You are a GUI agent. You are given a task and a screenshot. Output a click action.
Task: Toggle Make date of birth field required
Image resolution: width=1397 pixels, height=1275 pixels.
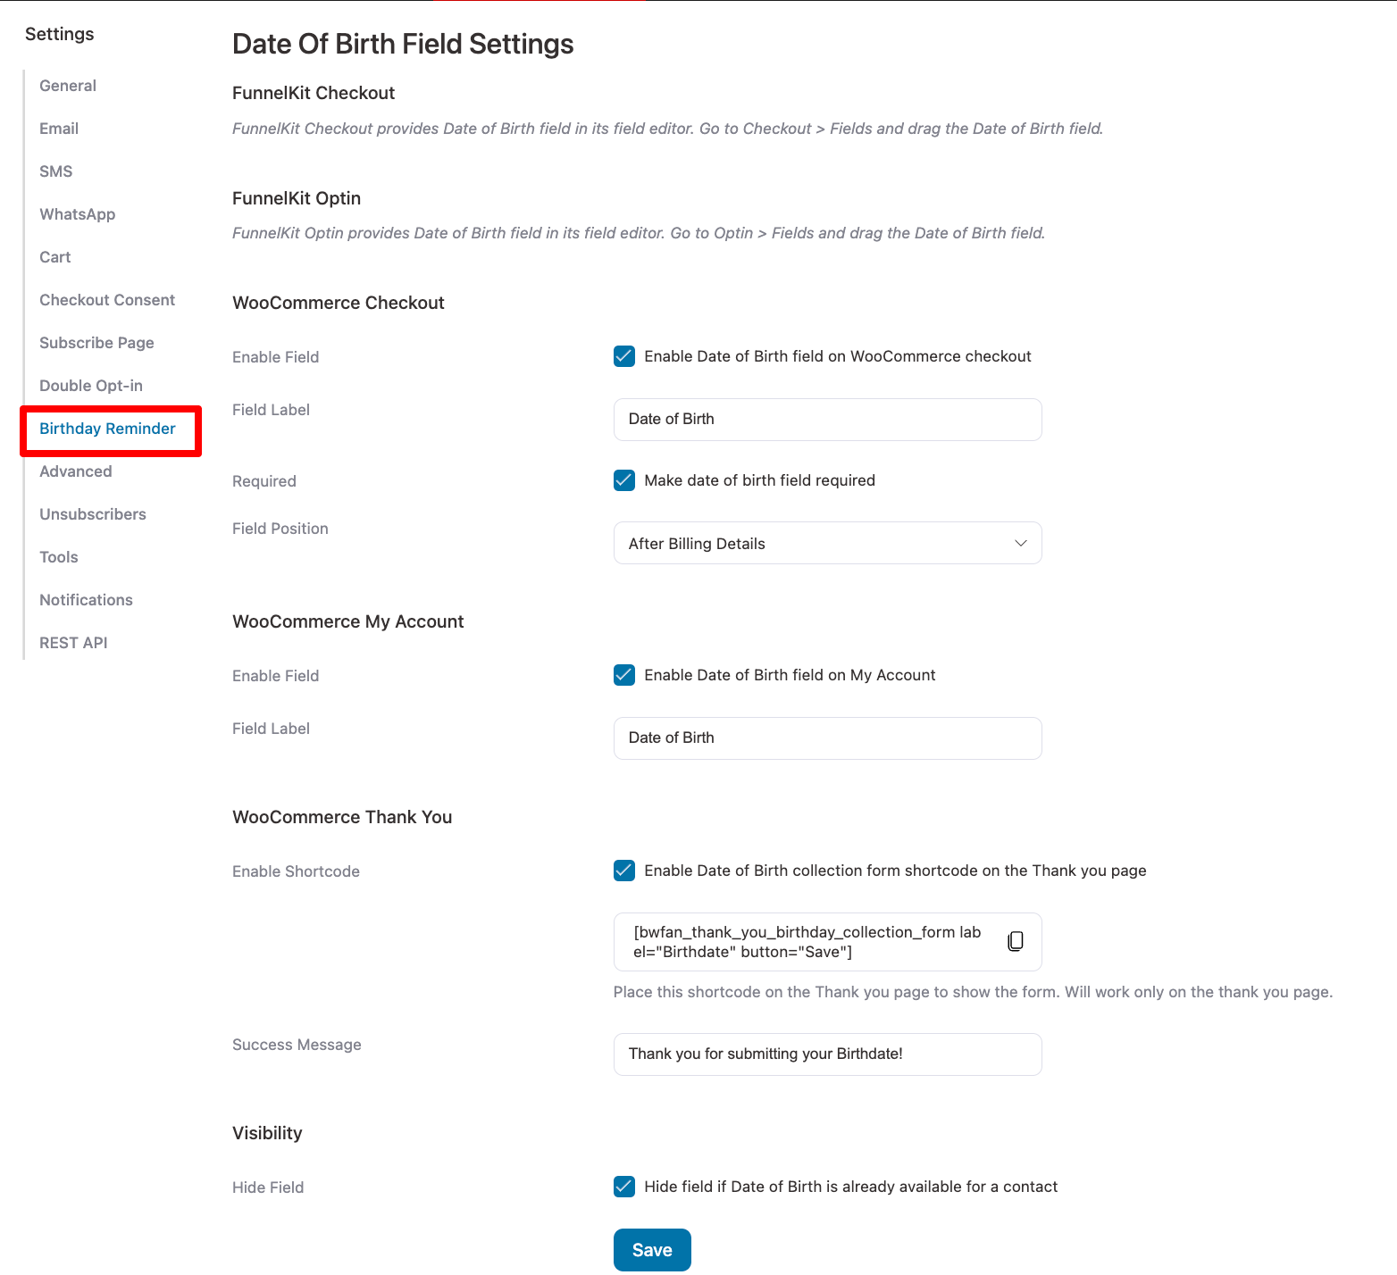624,480
